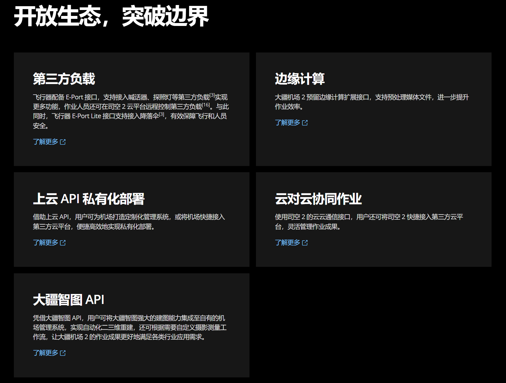The width and height of the screenshot is (506, 383).
Task: Click description starting 飞行器配备 E-Port 接口
Action: coord(131,111)
